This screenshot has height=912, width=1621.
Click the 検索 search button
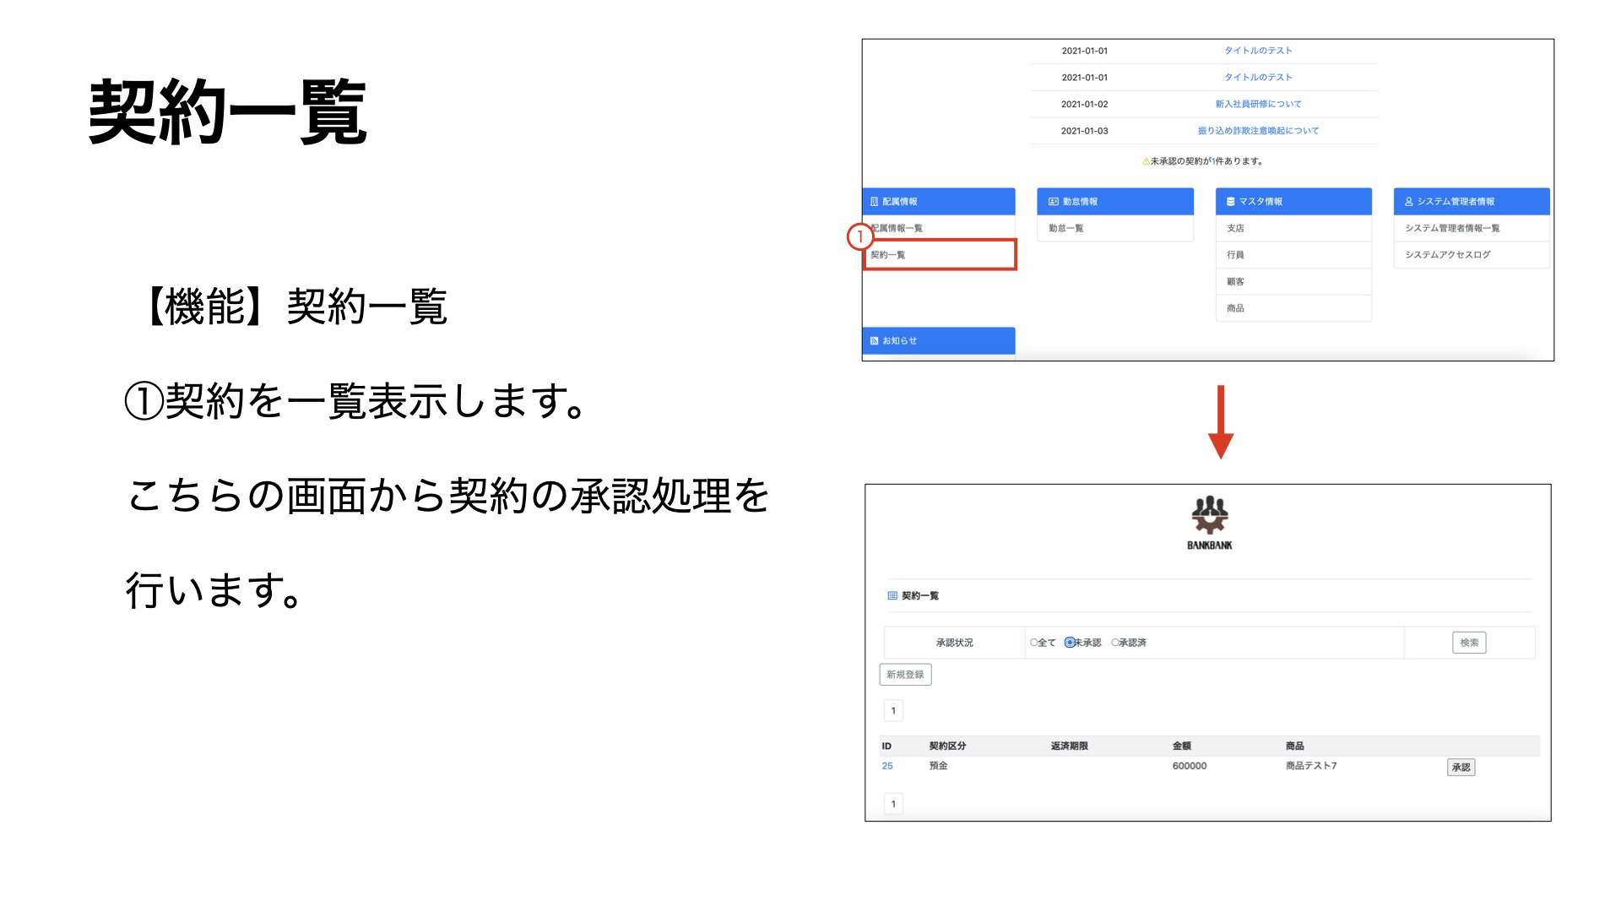point(1469,643)
